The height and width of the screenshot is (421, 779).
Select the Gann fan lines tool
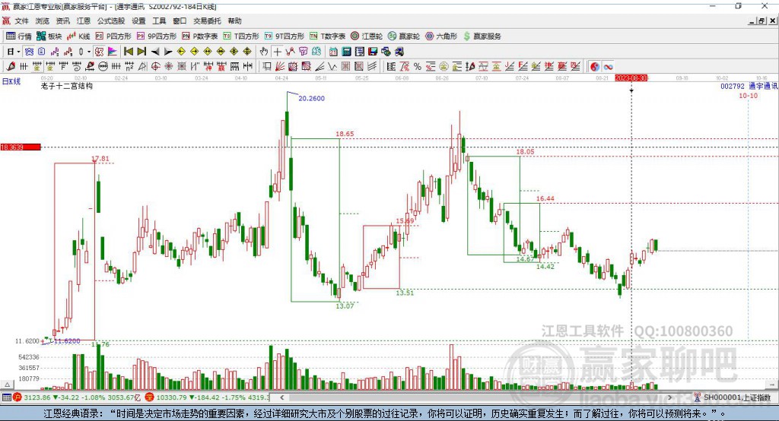point(280,67)
